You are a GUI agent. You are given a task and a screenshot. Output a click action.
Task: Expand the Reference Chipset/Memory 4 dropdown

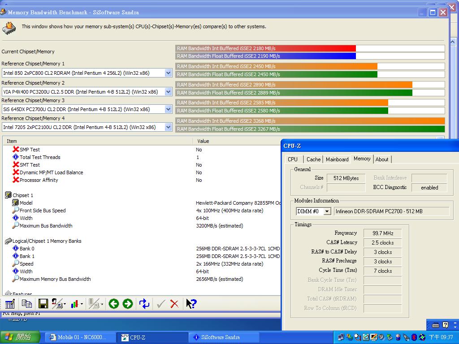click(168, 127)
